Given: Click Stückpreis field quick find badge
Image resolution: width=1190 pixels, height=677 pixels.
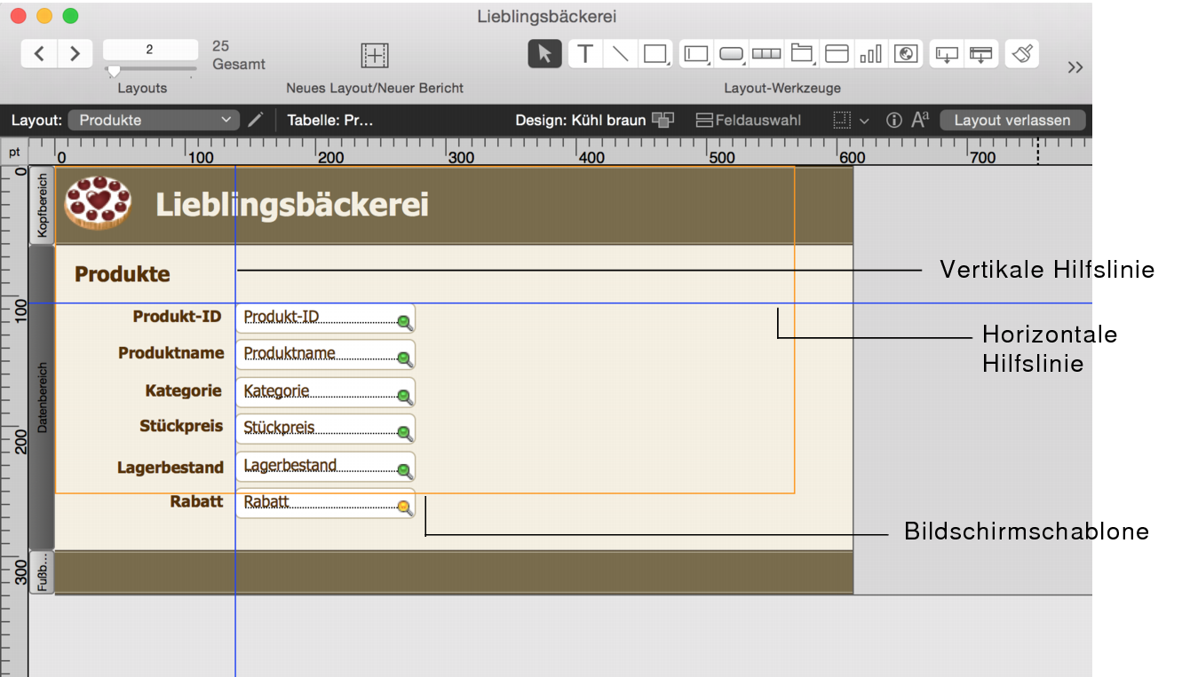Looking at the screenshot, I should (404, 433).
